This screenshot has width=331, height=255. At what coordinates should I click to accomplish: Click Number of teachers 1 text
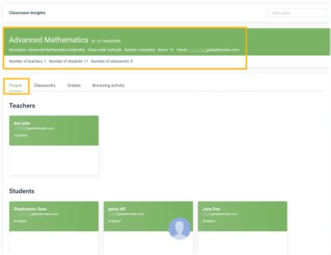[27, 61]
